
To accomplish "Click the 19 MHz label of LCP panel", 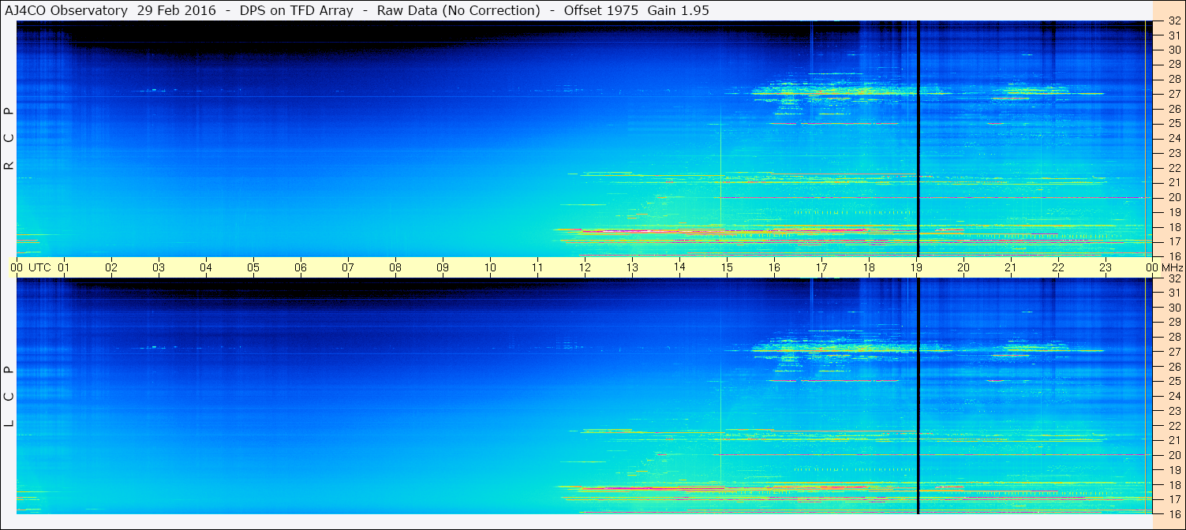I will tap(1174, 470).
